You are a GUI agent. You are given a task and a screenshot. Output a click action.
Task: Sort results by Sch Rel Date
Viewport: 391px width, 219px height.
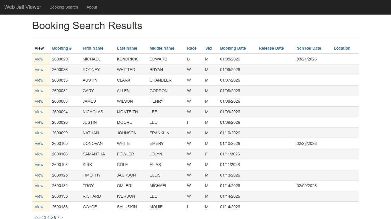point(309,48)
